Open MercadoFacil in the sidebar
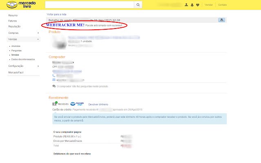 pos(16,73)
